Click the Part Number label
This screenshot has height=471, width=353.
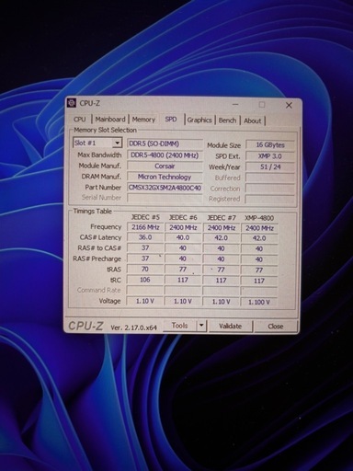(103, 187)
